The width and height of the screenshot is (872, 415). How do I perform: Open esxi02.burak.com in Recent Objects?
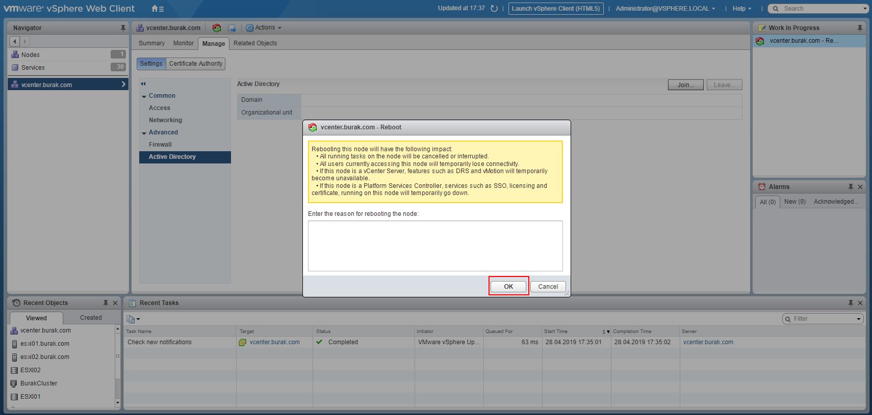(x=45, y=357)
